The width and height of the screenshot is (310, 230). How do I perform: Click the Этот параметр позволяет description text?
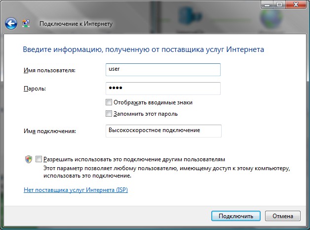(x=167, y=172)
